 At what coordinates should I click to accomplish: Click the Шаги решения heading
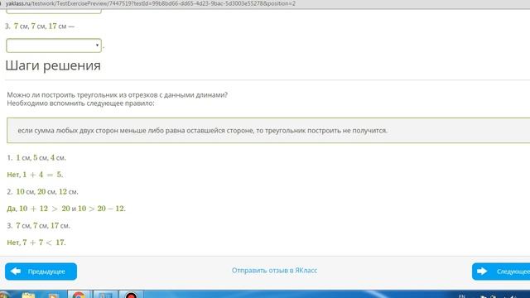point(53,65)
